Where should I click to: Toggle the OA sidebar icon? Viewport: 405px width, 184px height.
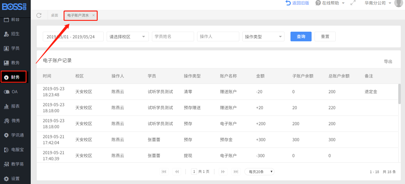(x=6, y=92)
